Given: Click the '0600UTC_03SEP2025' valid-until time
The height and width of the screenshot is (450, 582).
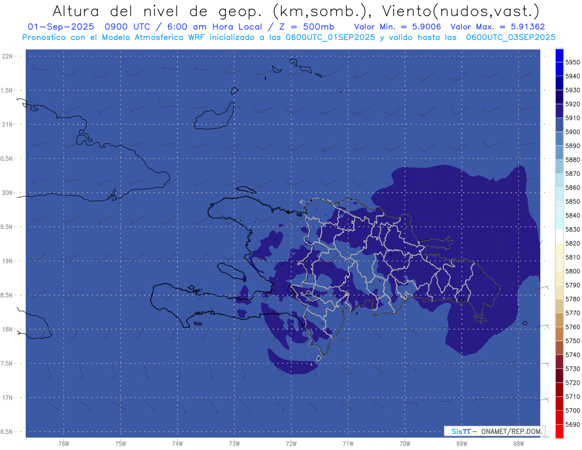Looking at the screenshot, I should click(x=511, y=37).
